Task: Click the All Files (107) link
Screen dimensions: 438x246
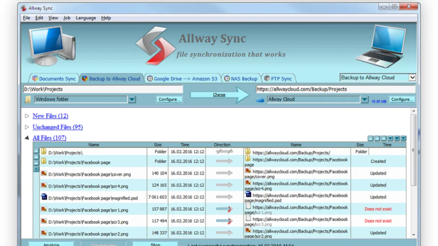Action: pos(49,138)
